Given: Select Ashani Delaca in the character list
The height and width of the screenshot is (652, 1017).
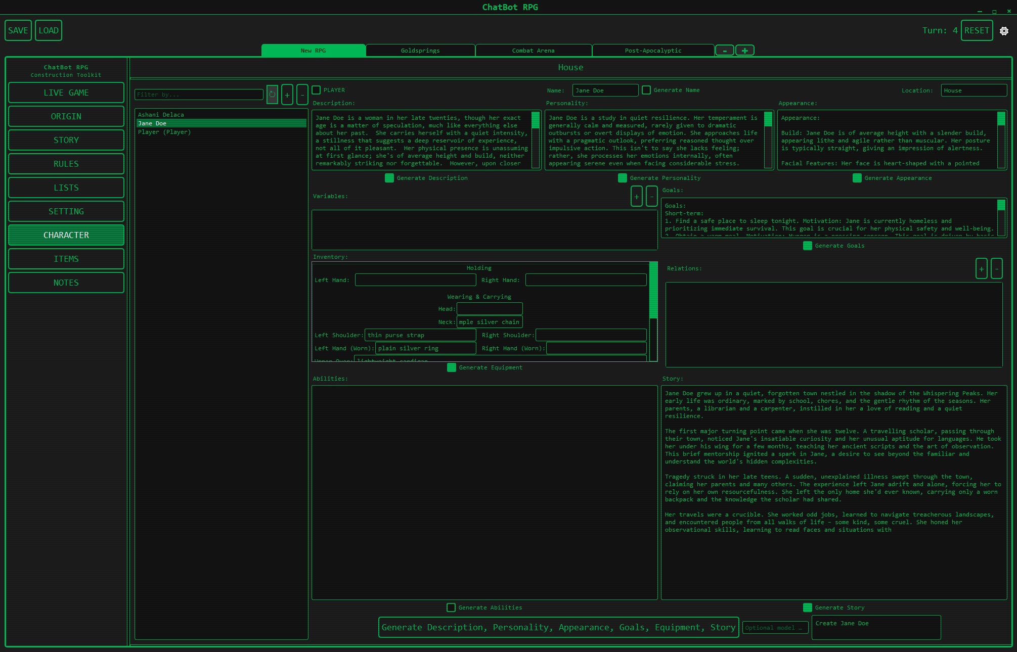Looking at the screenshot, I should coord(161,115).
